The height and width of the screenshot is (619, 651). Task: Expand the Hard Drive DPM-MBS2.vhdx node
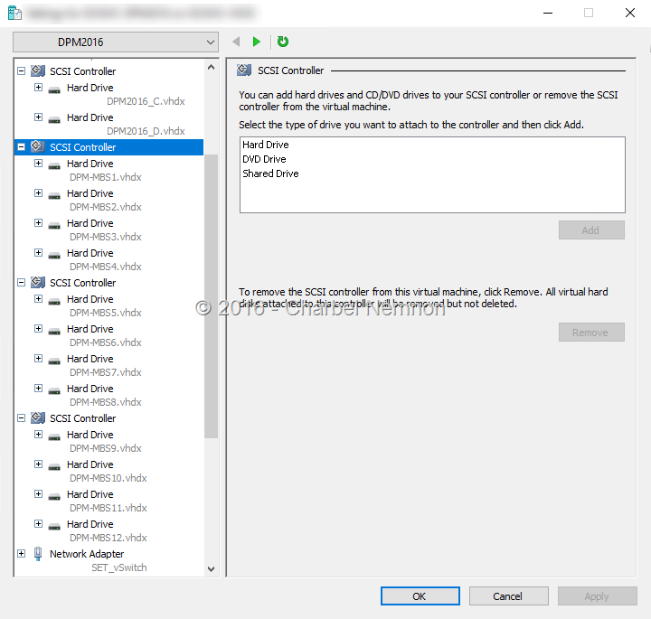point(38,192)
